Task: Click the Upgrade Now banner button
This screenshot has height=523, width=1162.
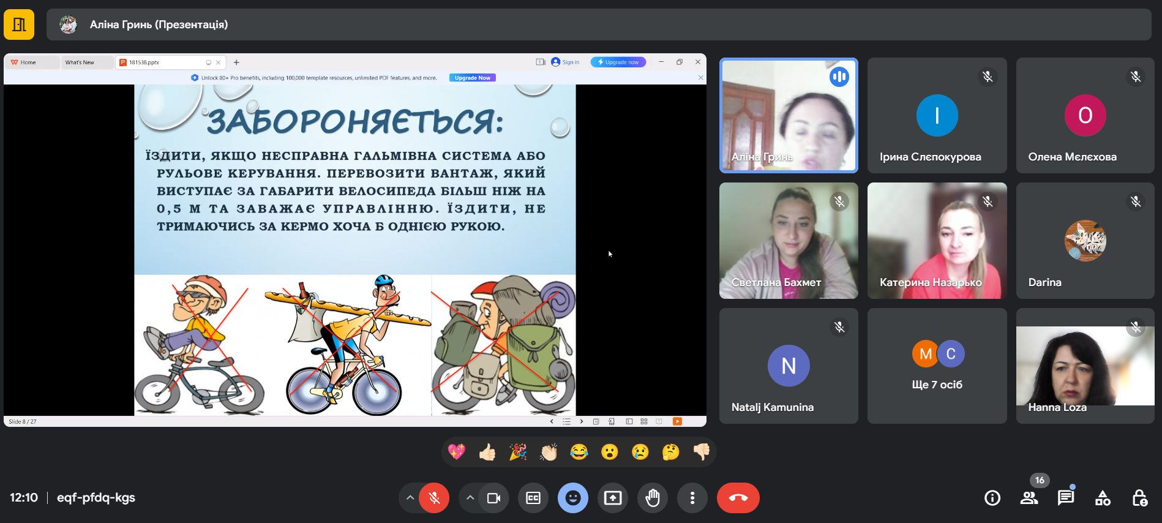Action: coord(472,78)
